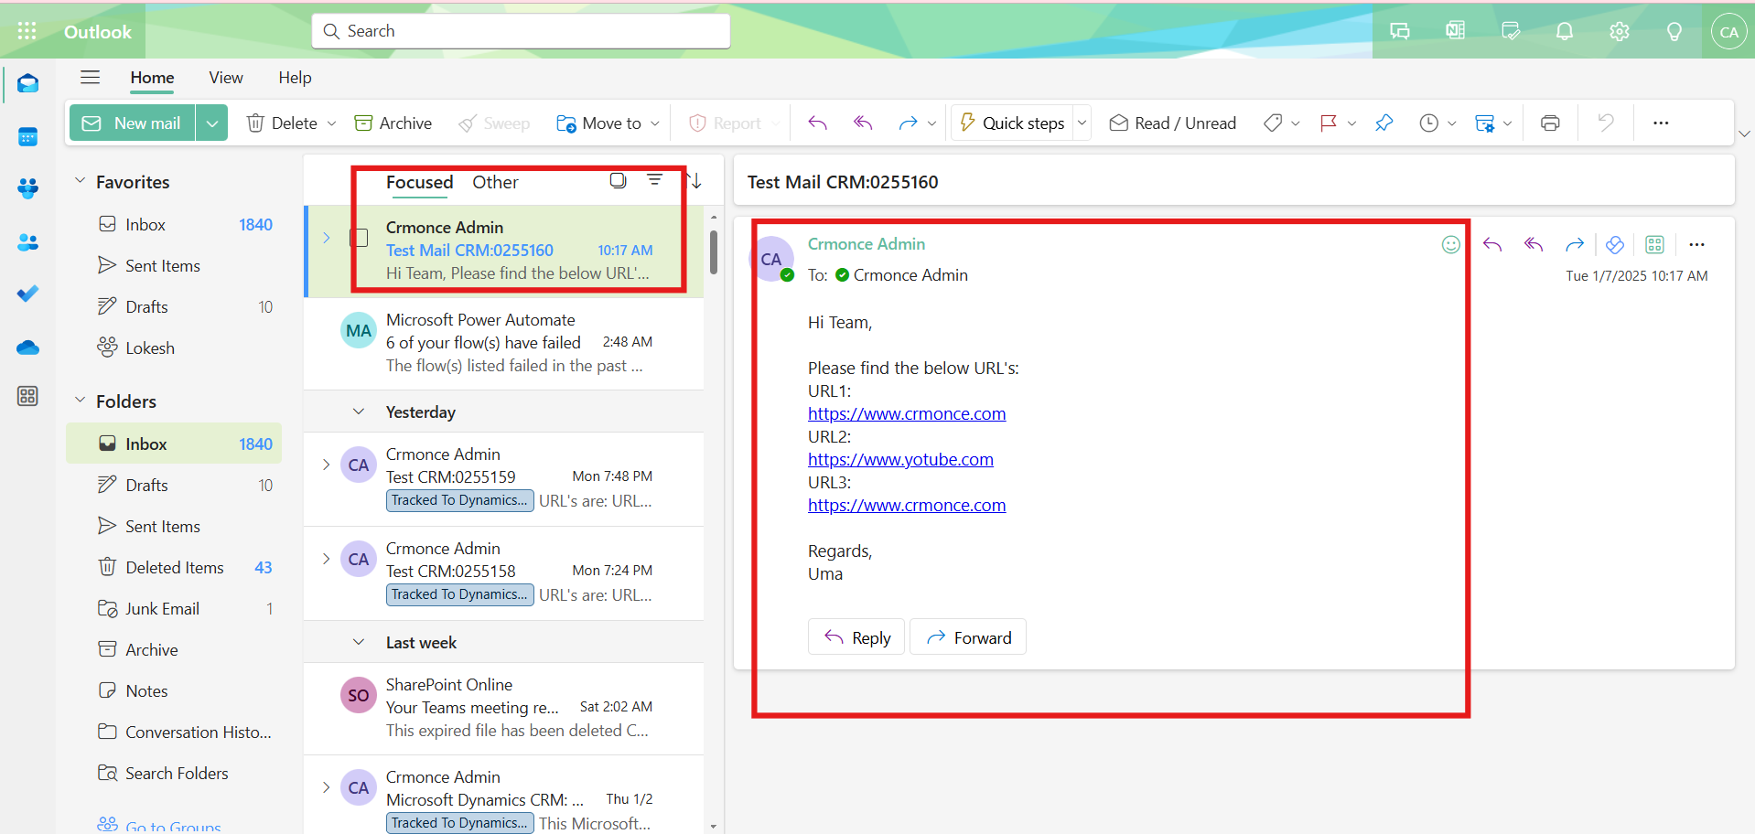
Task: Open the message list filter icon
Action: pos(654,179)
